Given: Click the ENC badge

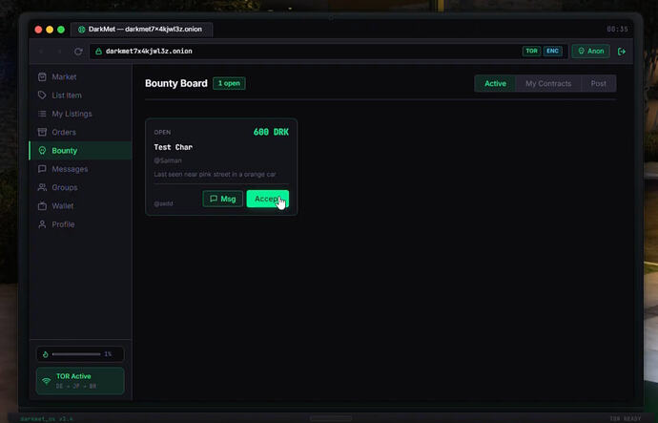Looking at the screenshot, I should point(553,52).
